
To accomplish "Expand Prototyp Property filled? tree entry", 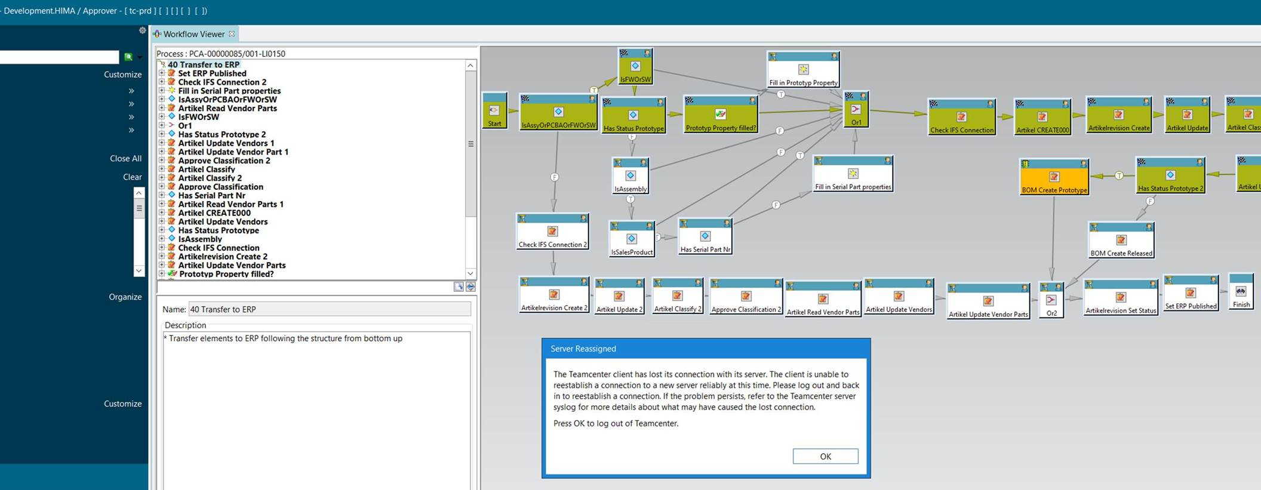I will pos(161,274).
